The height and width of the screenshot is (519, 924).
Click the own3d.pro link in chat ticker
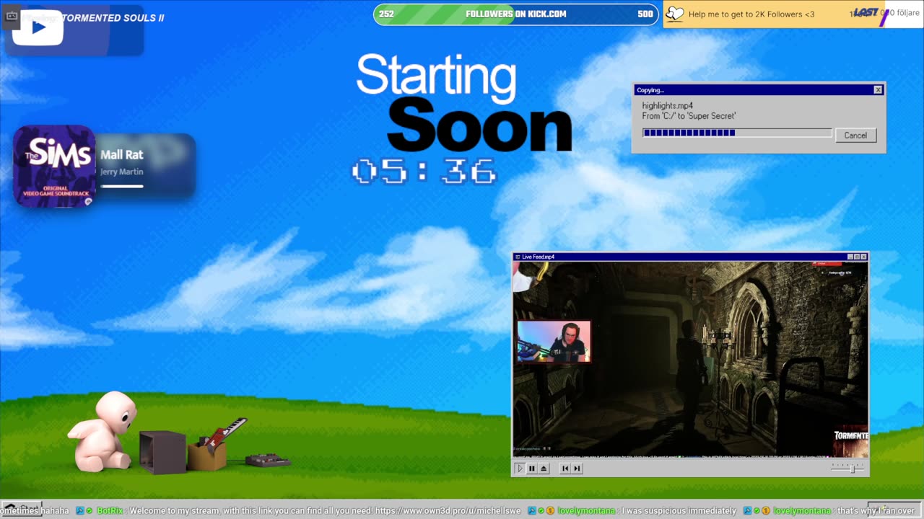[x=448, y=511]
